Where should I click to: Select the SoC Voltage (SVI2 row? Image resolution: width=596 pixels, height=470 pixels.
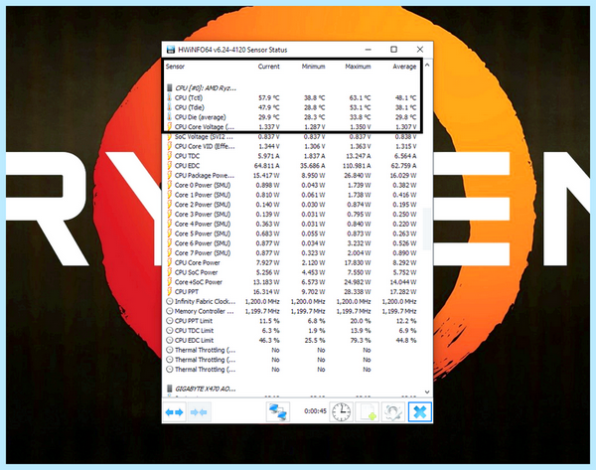pos(292,136)
